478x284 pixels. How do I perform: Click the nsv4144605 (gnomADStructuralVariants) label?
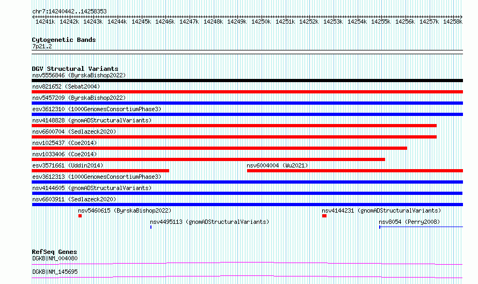tap(92, 188)
